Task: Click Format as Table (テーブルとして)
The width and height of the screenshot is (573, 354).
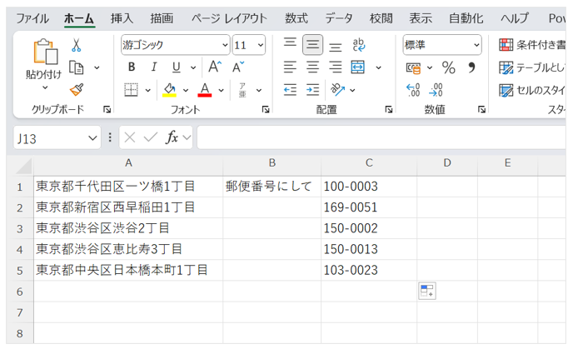Action: tap(532, 67)
